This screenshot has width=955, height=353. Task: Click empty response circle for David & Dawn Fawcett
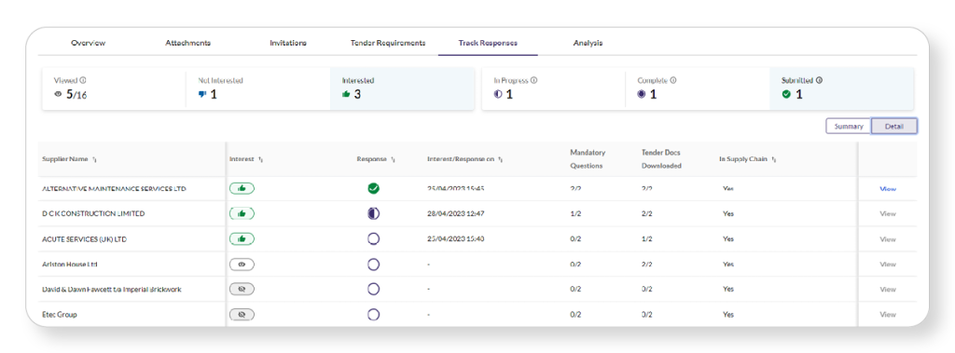pyautogui.click(x=373, y=289)
